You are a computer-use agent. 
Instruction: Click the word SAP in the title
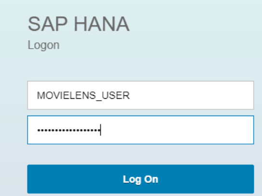click(48, 24)
